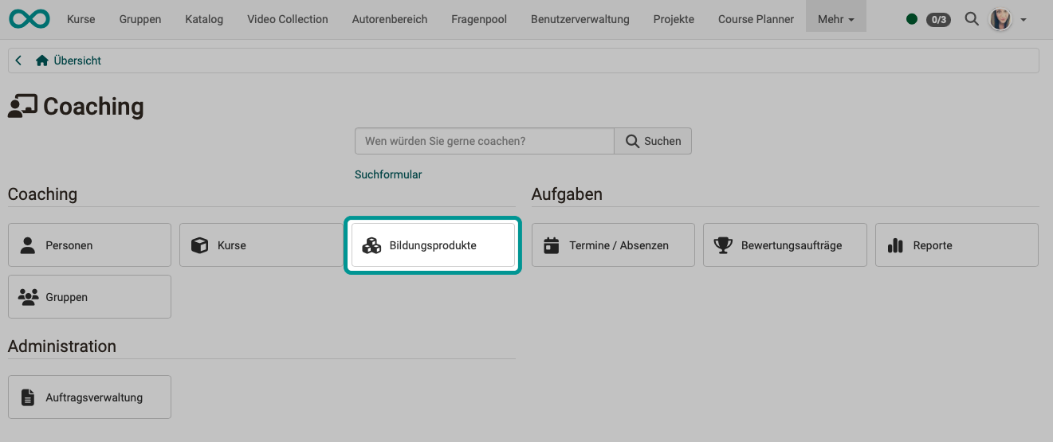Switch to the Autorenbereich menu
1053x442 pixels.
click(389, 19)
